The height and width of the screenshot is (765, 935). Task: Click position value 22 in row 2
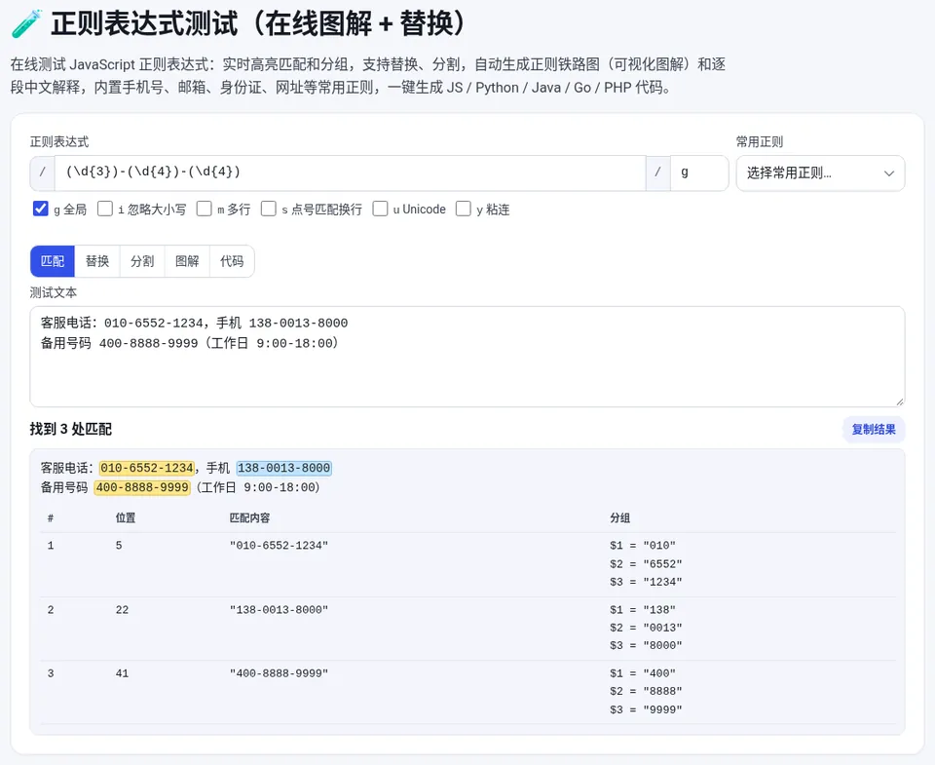point(123,610)
